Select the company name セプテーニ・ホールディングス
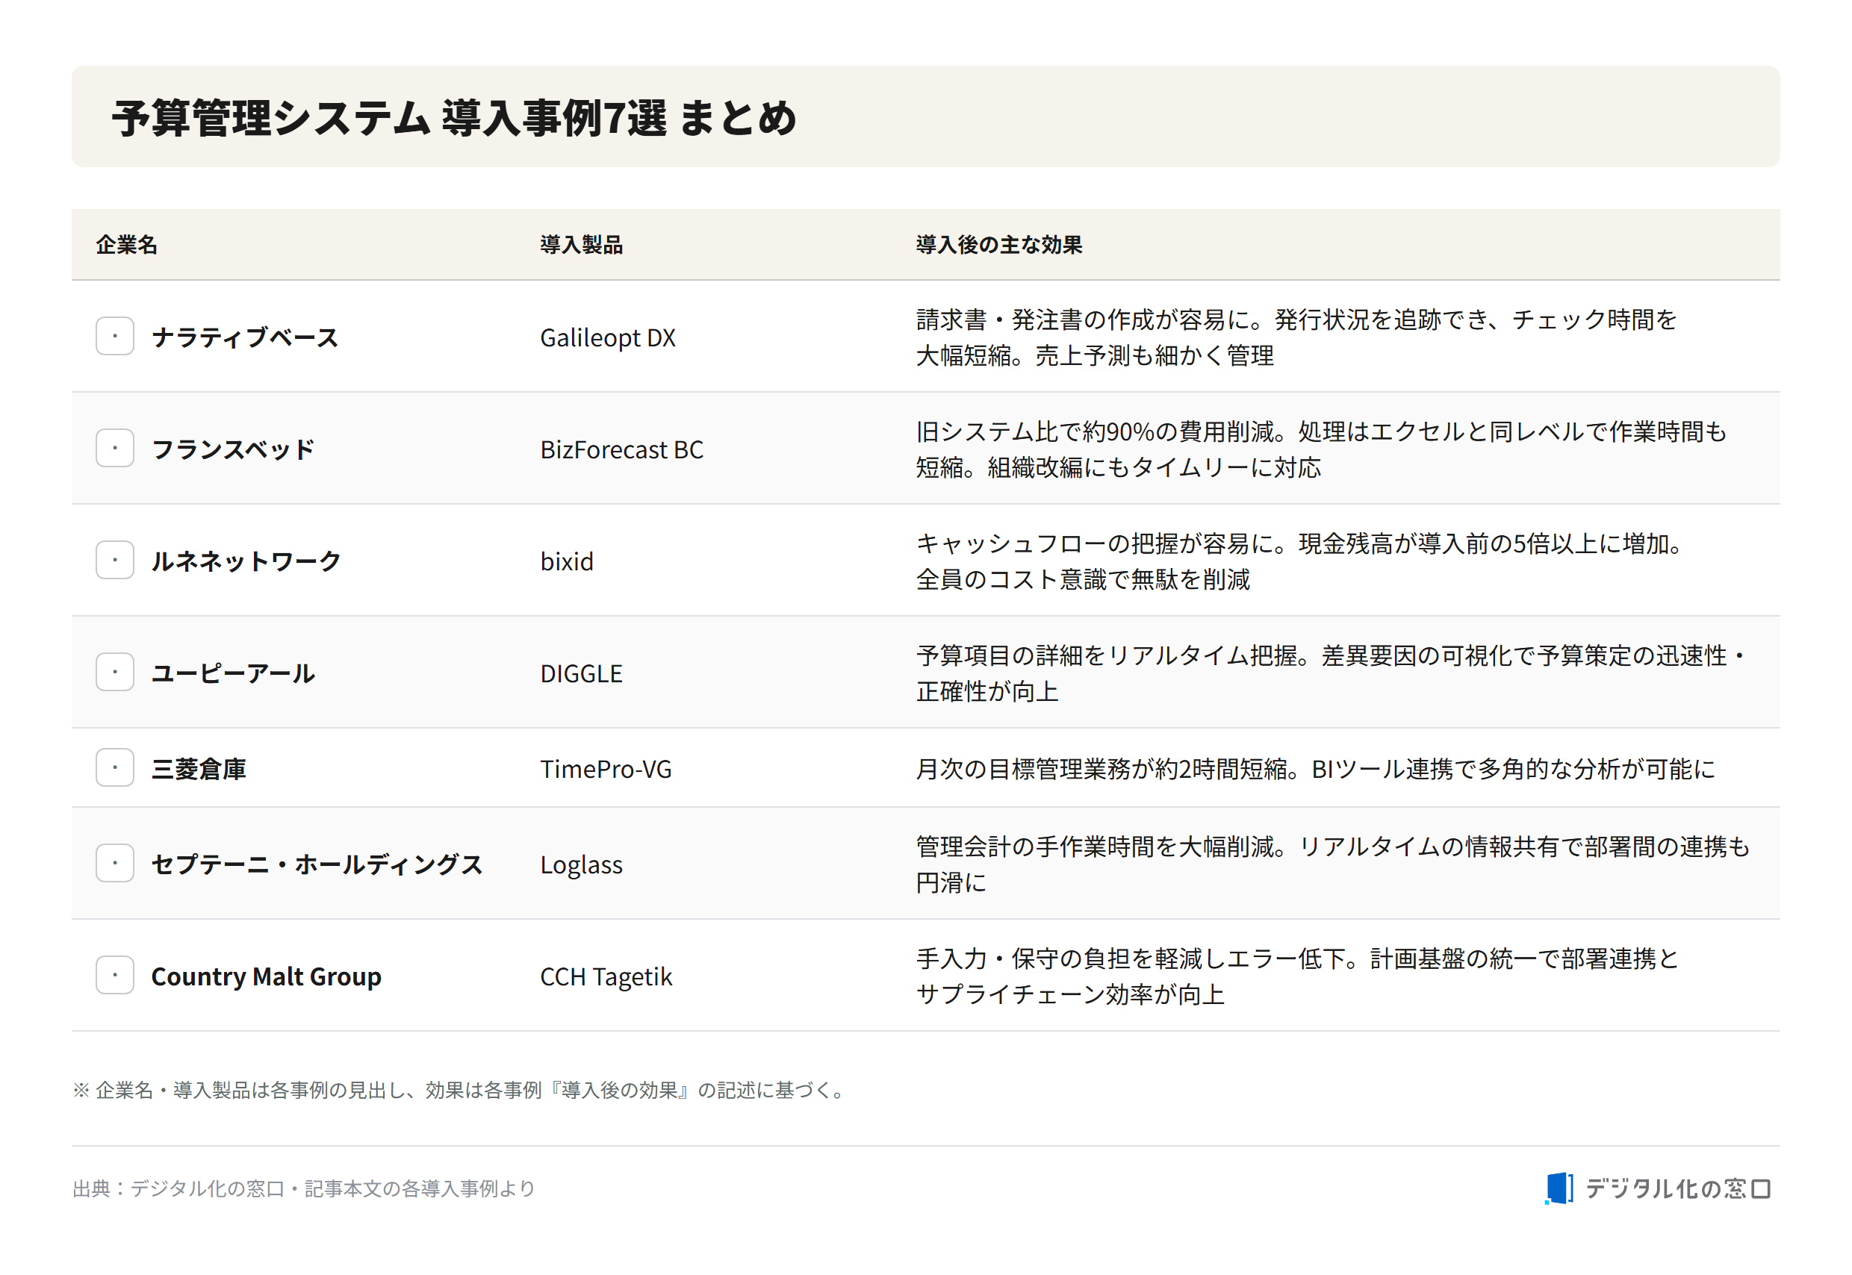This screenshot has width=1852, height=1275. pos(317,864)
